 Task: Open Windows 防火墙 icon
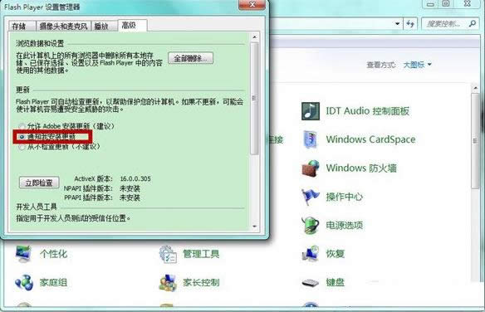311,168
